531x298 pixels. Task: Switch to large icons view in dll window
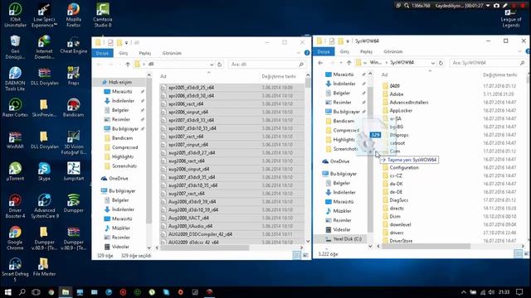point(305,256)
